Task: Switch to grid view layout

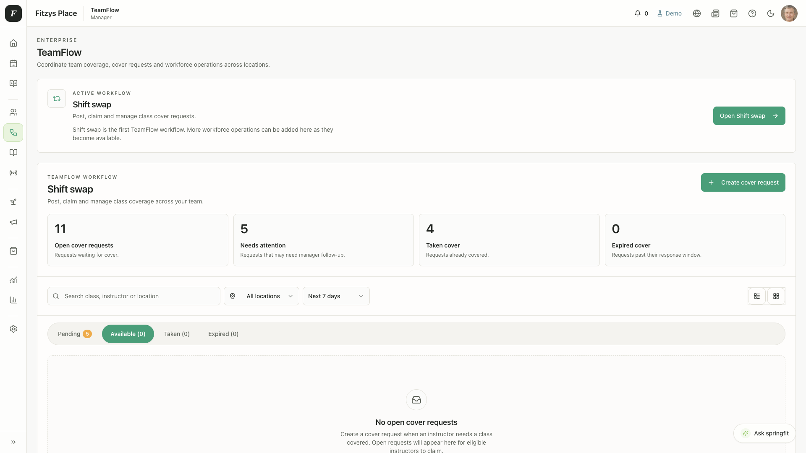Action: [776, 296]
